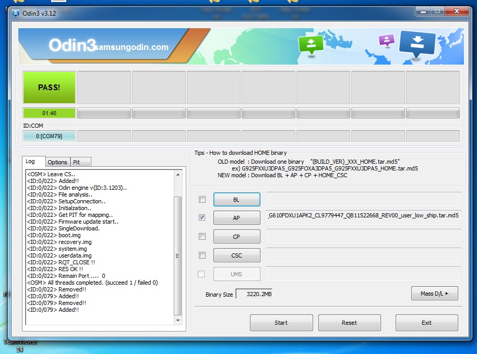The image size is (477, 354).
Task: Close the Odin3 window
Action: click(457, 11)
